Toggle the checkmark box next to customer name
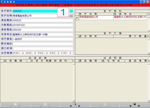150x108 pixels. click(71, 16)
